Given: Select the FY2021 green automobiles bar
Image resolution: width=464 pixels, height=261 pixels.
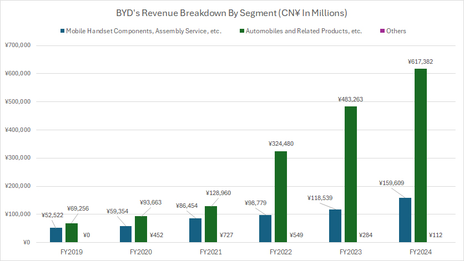Looking at the screenshot, I should click(x=211, y=224).
